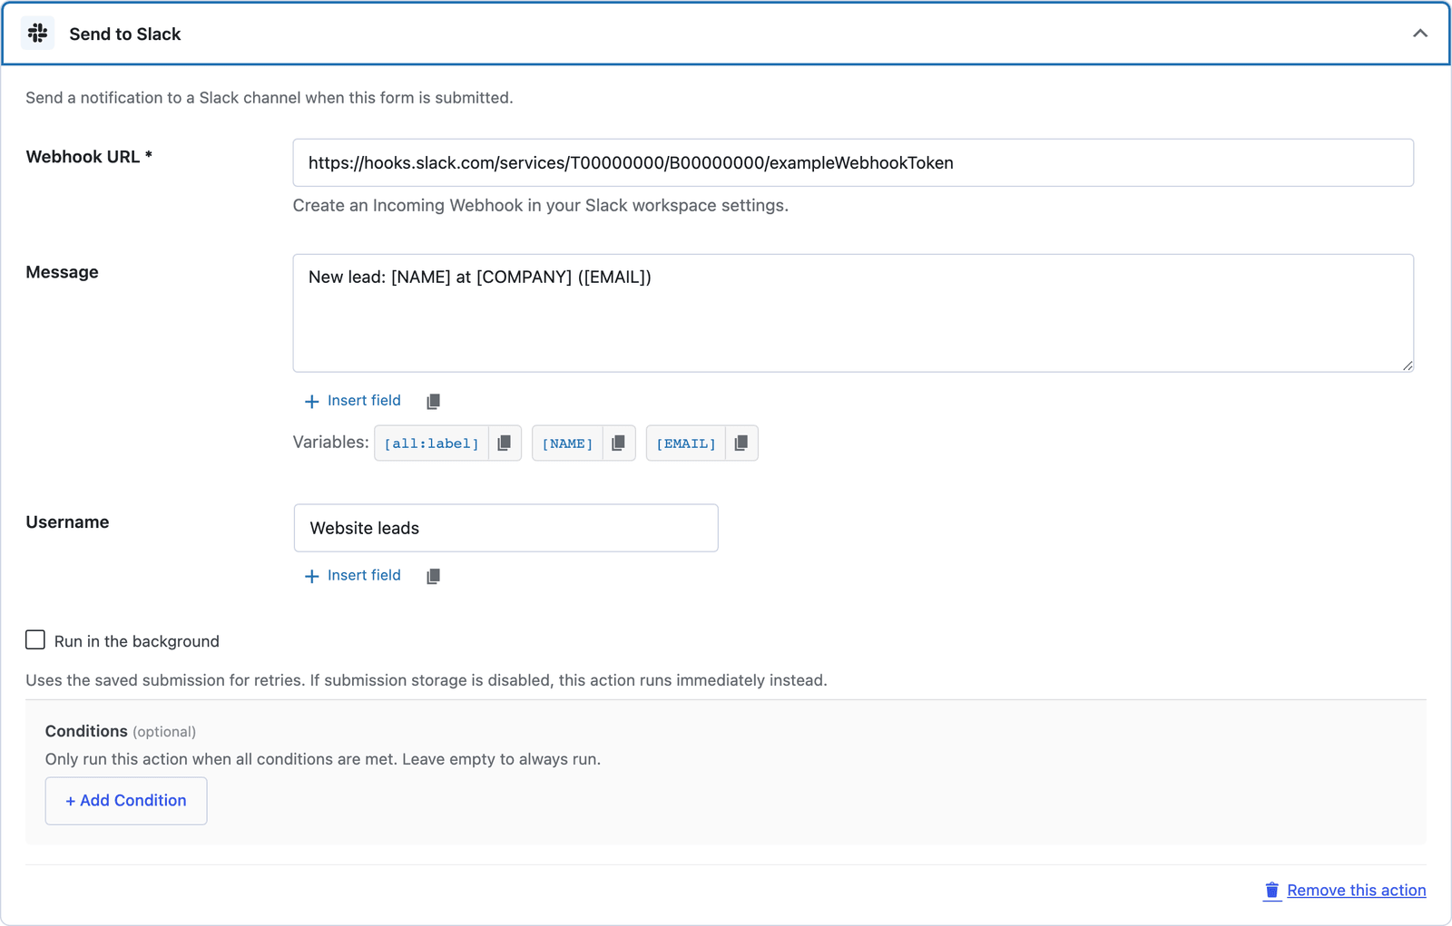Click 'Create an Incoming Webhook' help text
The height and width of the screenshot is (926, 1452).
pos(540,206)
